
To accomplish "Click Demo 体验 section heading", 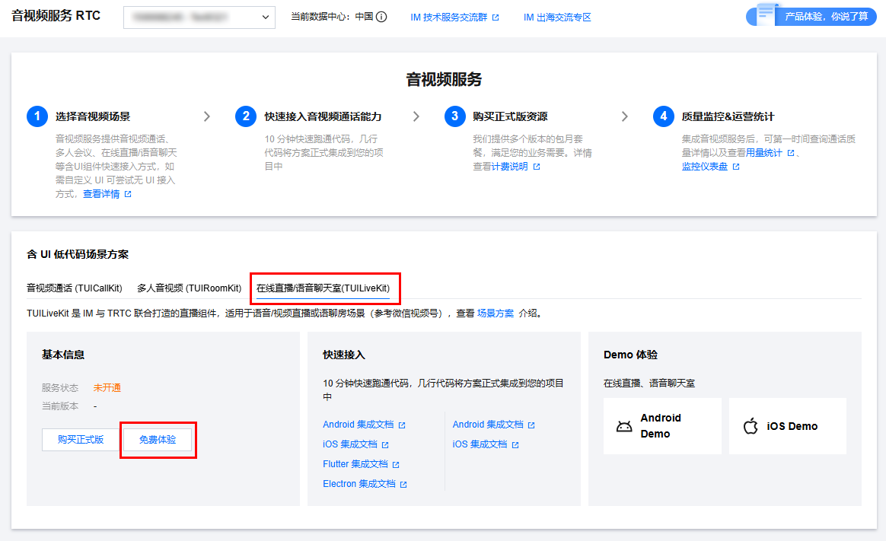I will click(630, 355).
